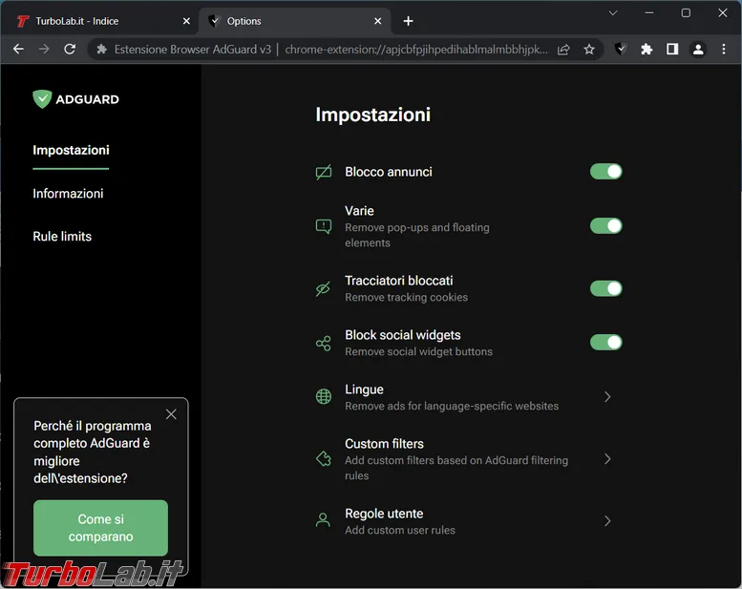Disable the Blocco annunci toggle

605,172
